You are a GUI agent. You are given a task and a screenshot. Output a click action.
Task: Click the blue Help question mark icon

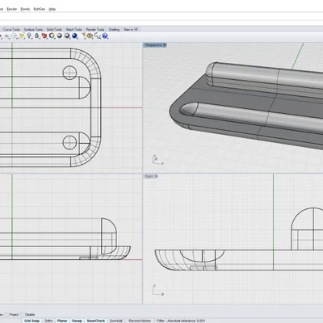105,36
